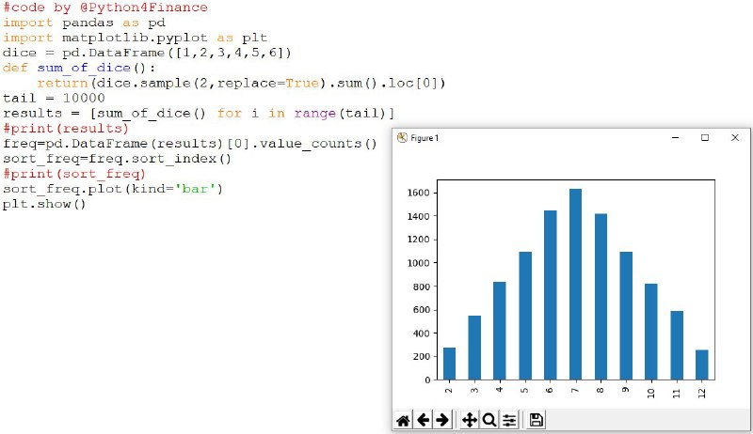Open Configure subplots sliders icon
The image size is (753, 434).
[x=509, y=420]
